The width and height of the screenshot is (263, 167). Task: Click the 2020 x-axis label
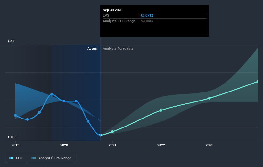click(64, 145)
